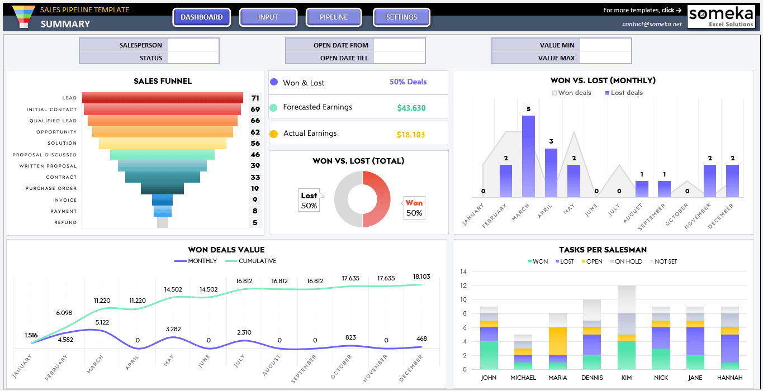Select the '$18.103' actual earnings value
Image resolution: width=763 pixels, height=391 pixels.
(411, 135)
